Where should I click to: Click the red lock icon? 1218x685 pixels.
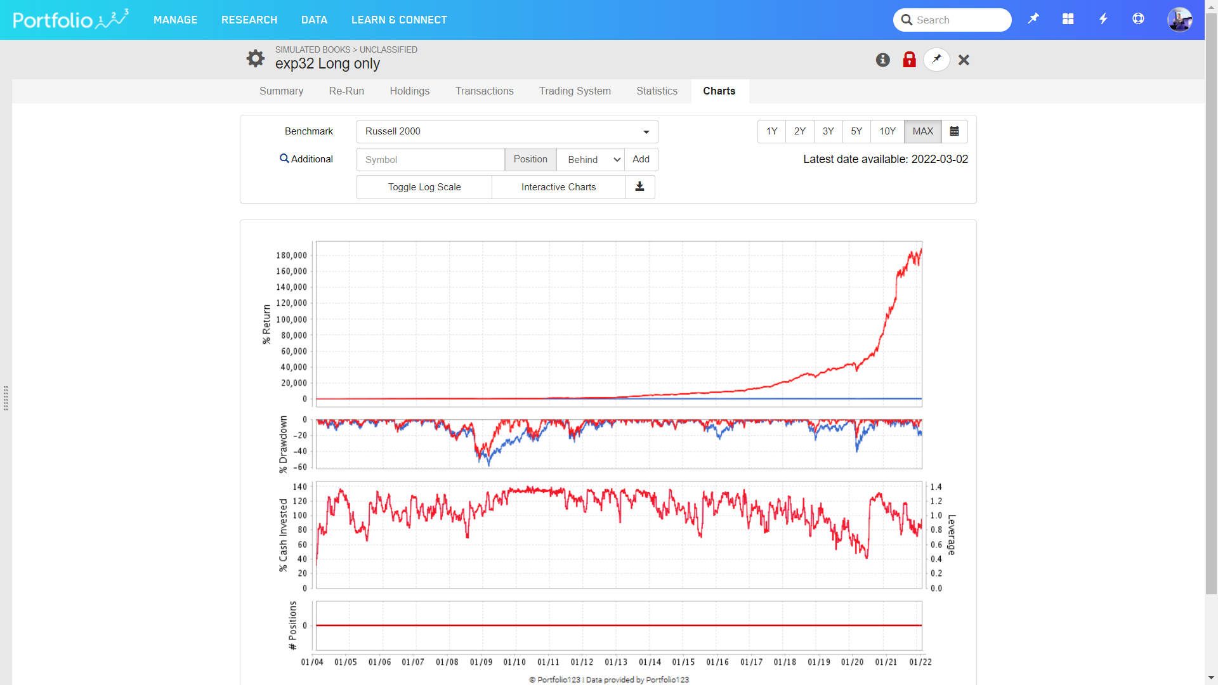tap(909, 60)
